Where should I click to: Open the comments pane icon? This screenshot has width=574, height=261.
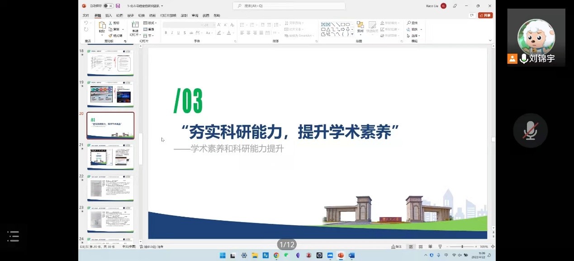472,15
